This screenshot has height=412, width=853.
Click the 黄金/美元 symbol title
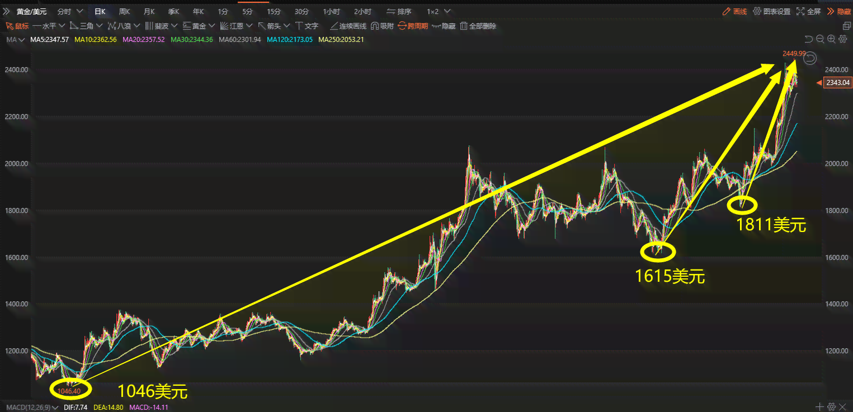31,11
